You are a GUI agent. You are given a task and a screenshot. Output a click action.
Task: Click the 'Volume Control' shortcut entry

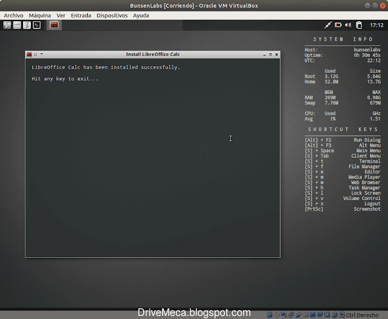click(x=361, y=198)
